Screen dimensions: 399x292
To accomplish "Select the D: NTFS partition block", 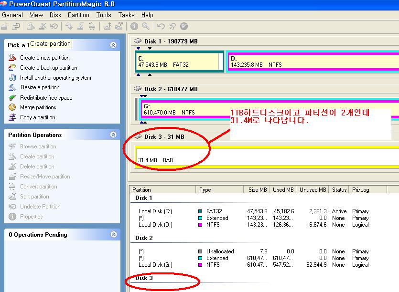I will tap(313, 61).
